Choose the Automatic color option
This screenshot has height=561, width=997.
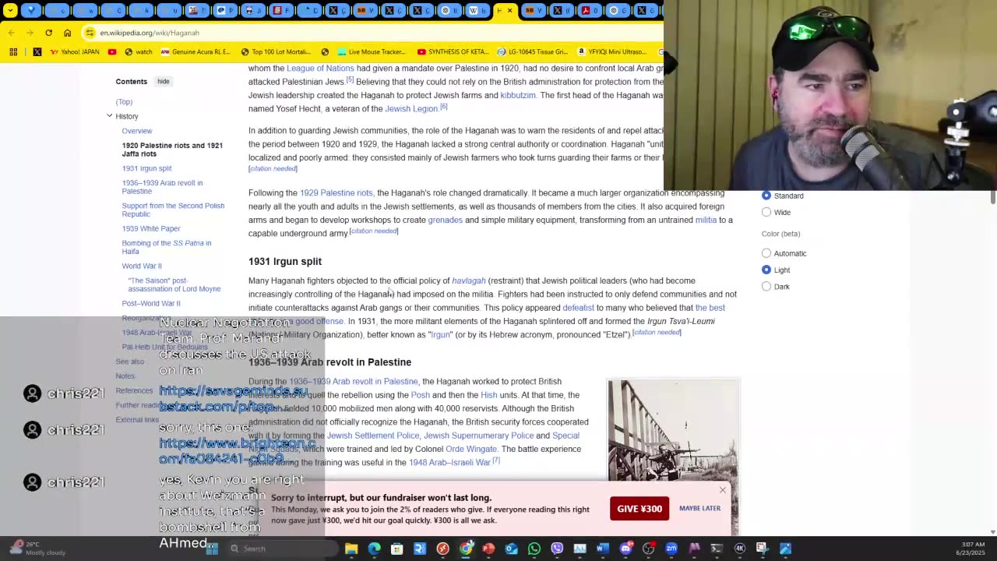(x=766, y=253)
